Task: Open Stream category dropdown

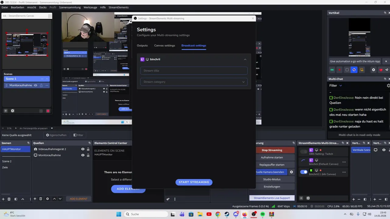Action: (x=194, y=82)
